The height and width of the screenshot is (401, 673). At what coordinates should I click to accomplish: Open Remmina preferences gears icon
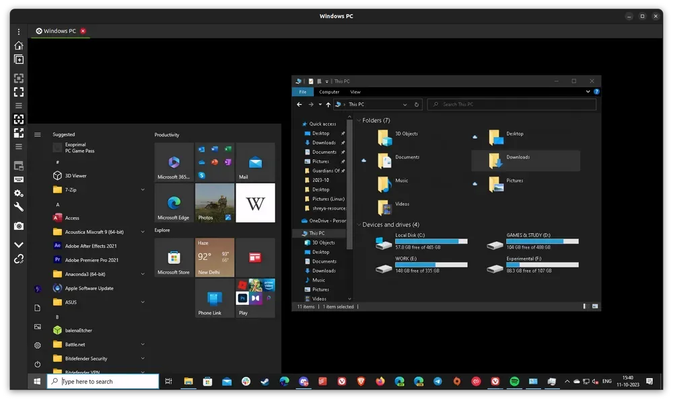coord(18,193)
